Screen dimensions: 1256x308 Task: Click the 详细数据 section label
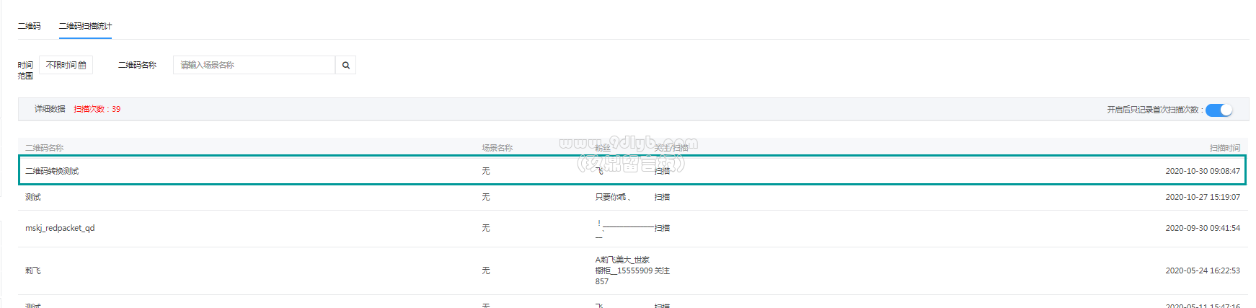pos(50,109)
